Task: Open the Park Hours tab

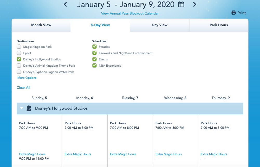Action: click(x=219, y=25)
